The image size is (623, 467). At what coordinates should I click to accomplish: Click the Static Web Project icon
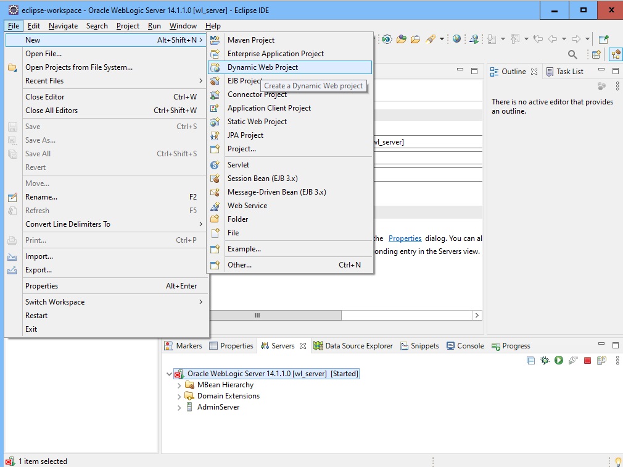[x=215, y=122]
